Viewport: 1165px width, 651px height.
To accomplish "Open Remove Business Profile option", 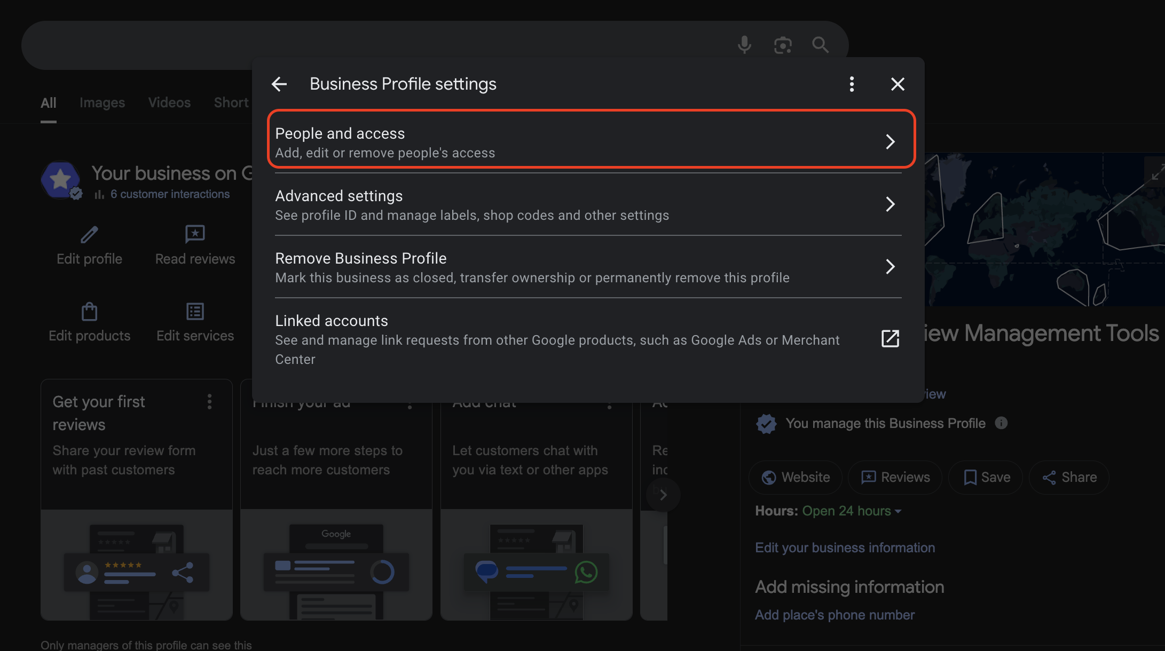I will [x=588, y=267].
